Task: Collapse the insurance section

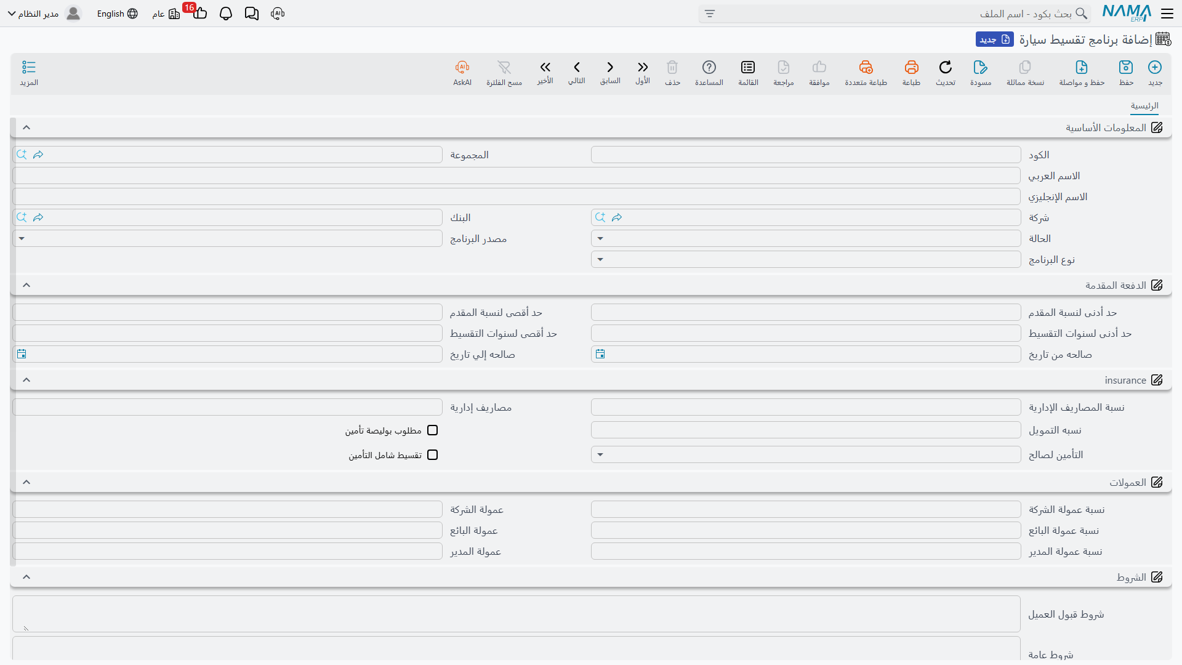Action: [x=26, y=380]
